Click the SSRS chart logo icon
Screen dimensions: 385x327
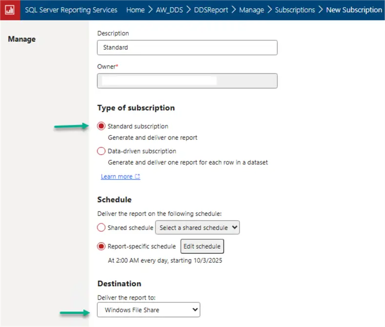tap(10, 10)
